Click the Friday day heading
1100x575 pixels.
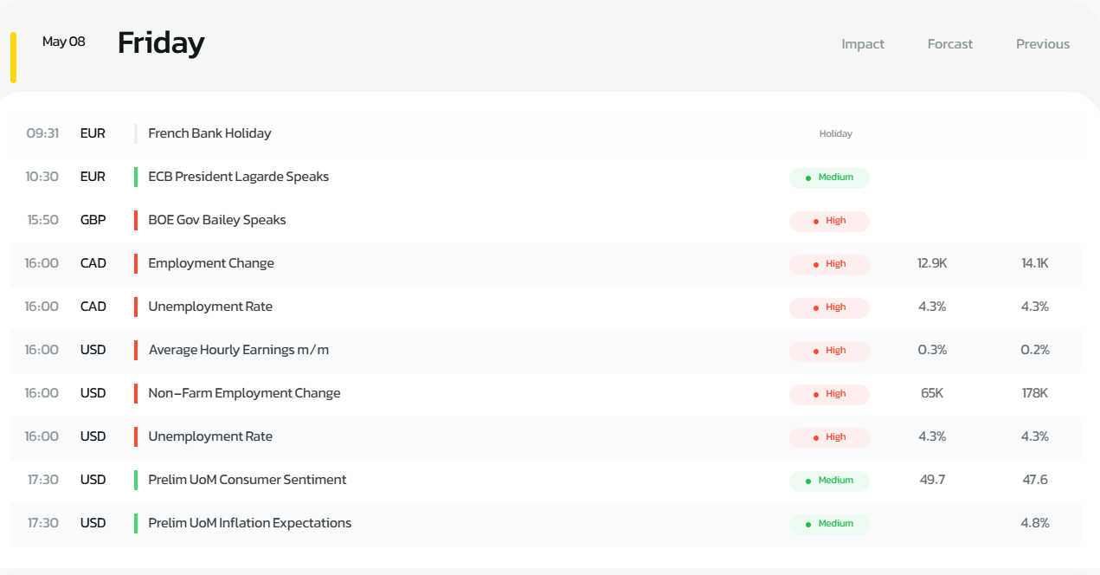tap(161, 42)
